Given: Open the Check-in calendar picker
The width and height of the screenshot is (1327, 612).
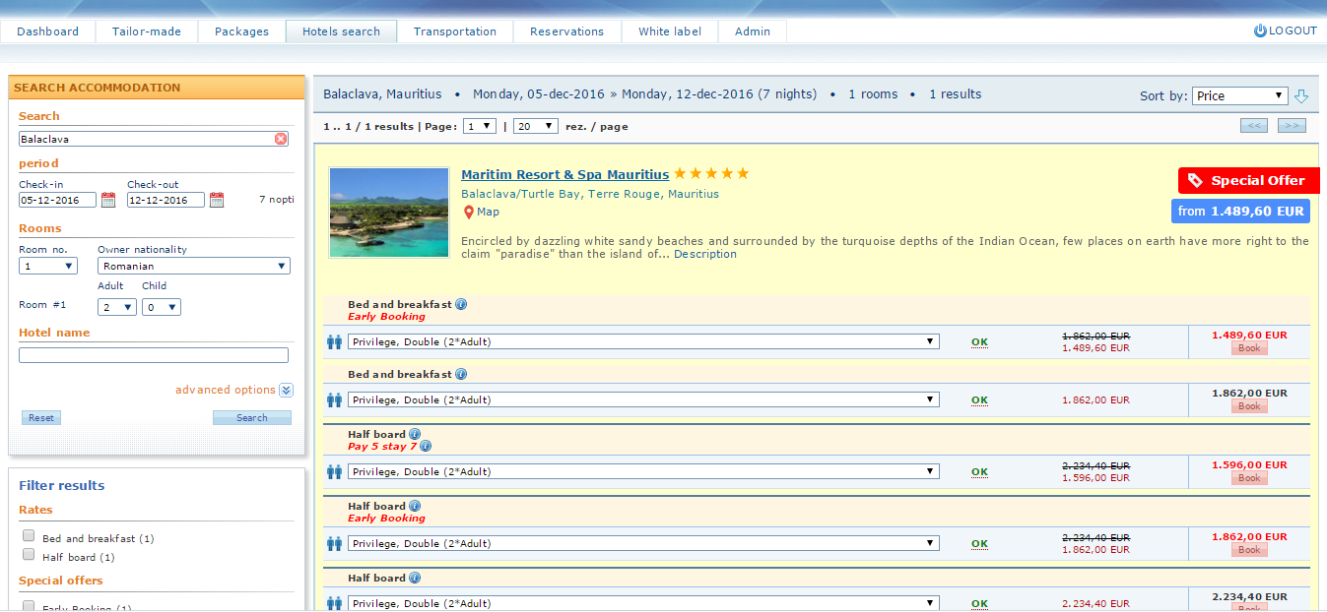Looking at the screenshot, I should point(108,200).
